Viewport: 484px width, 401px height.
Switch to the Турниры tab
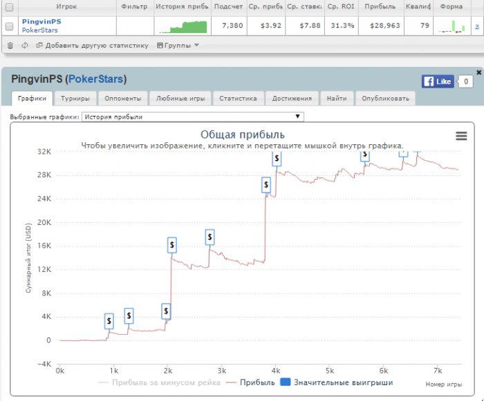tap(75, 99)
